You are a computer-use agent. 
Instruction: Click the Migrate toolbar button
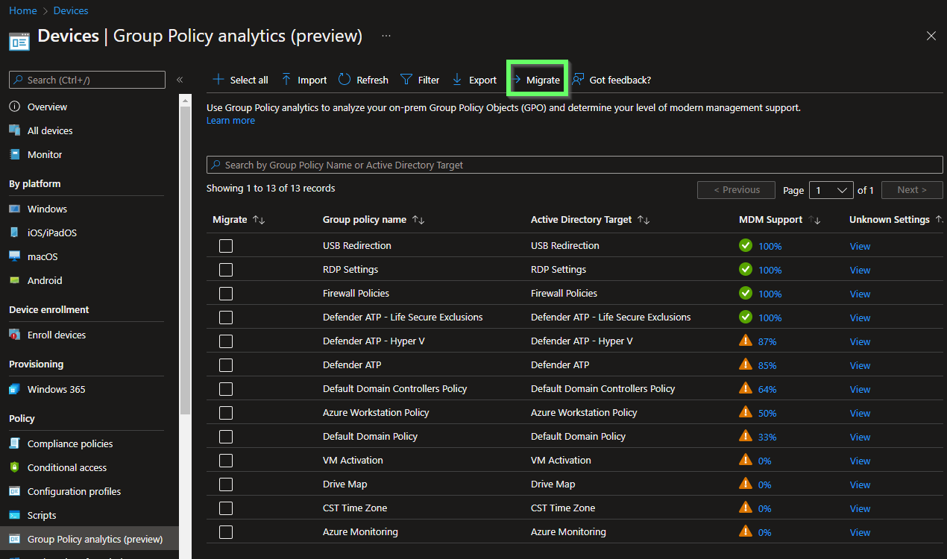point(537,80)
